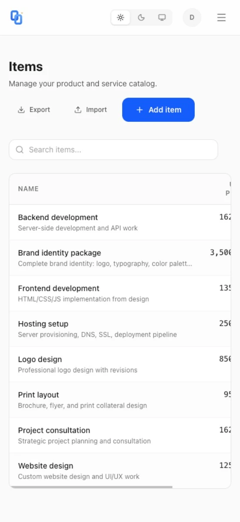This screenshot has width=240, height=522.
Task: Click the 3,500 price for Brand identity
Action: [x=220, y=252]
